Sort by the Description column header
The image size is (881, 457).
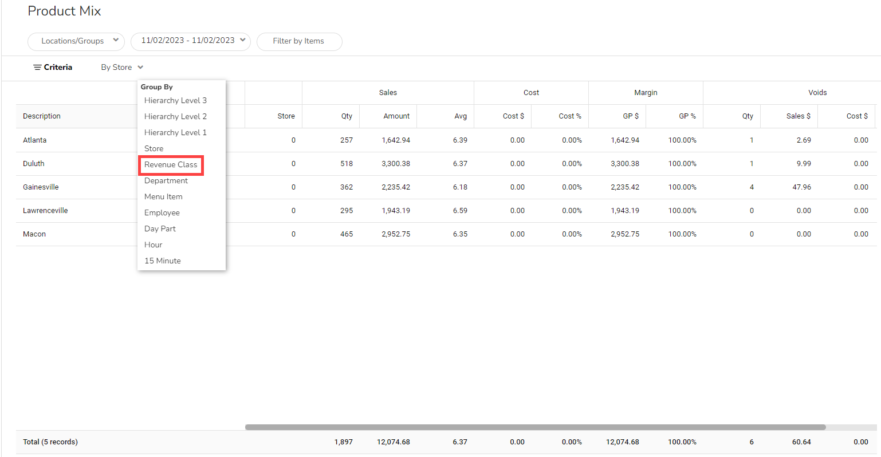[x=42, y=116]
